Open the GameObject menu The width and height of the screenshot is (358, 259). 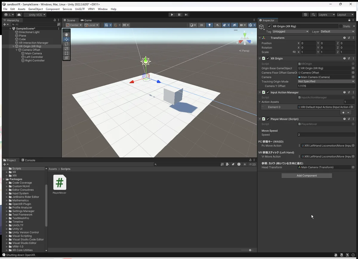tap(36, 9)
